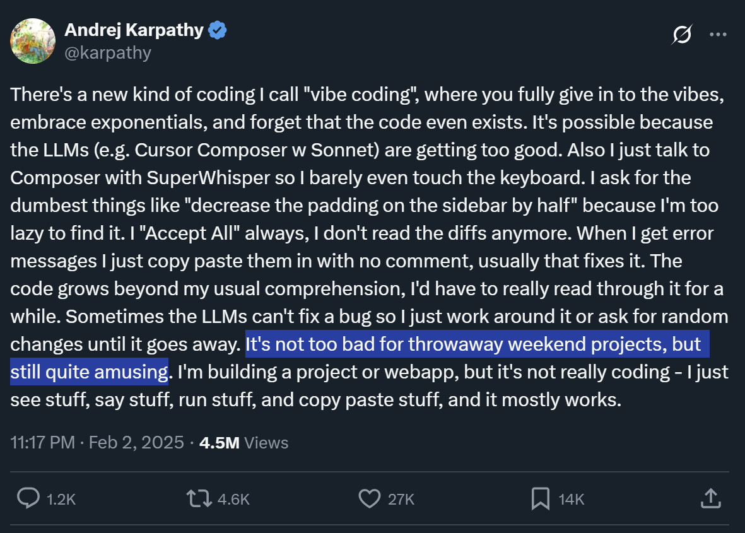Screen dimensions: 745x533
Task: Click the 27K likes count
Action: pos(401,500)
